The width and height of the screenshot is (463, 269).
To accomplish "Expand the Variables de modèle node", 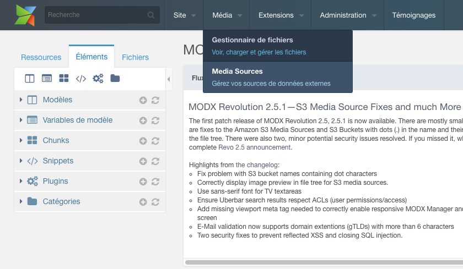I will [21, 120].
